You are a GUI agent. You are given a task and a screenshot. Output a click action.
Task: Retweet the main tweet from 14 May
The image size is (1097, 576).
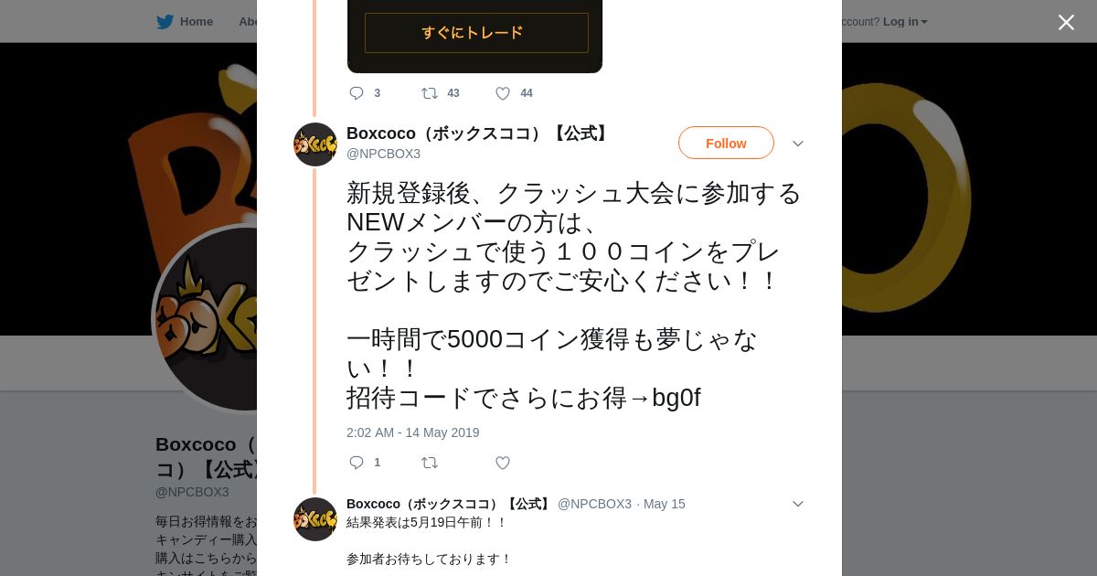pyautogui.click(x=430, y=463)
